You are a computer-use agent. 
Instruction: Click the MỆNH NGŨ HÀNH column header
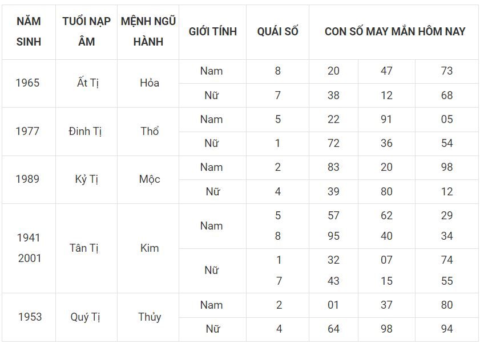coord(148,32)
